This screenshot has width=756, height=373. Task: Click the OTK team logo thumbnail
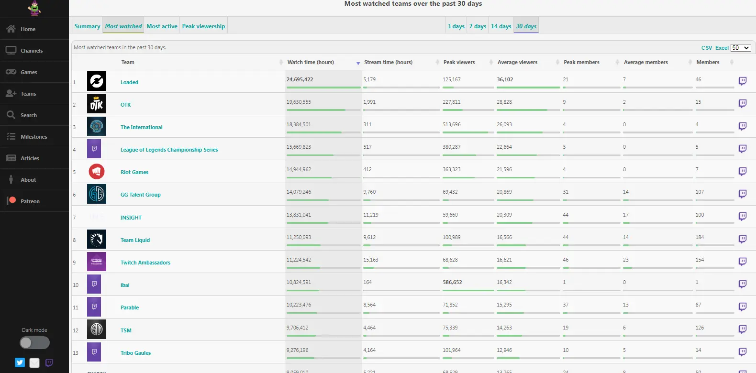(97, 104)
